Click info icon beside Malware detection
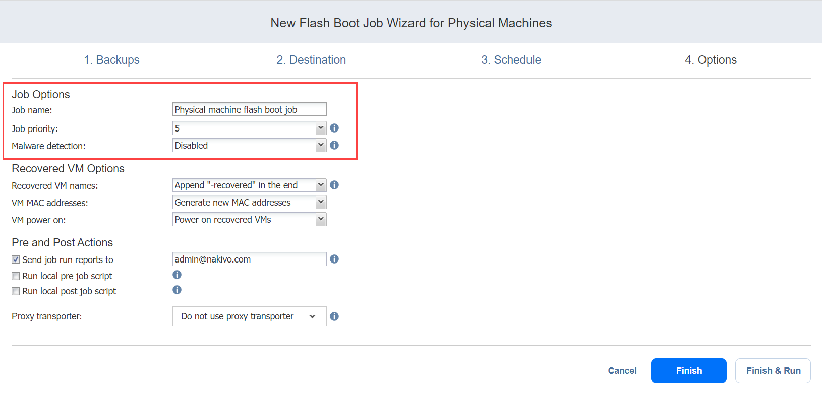 (334, 146)
